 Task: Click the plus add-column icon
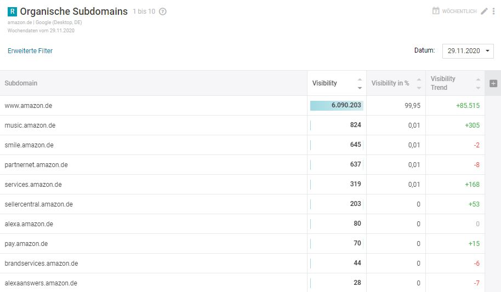(x=493, y=83)
